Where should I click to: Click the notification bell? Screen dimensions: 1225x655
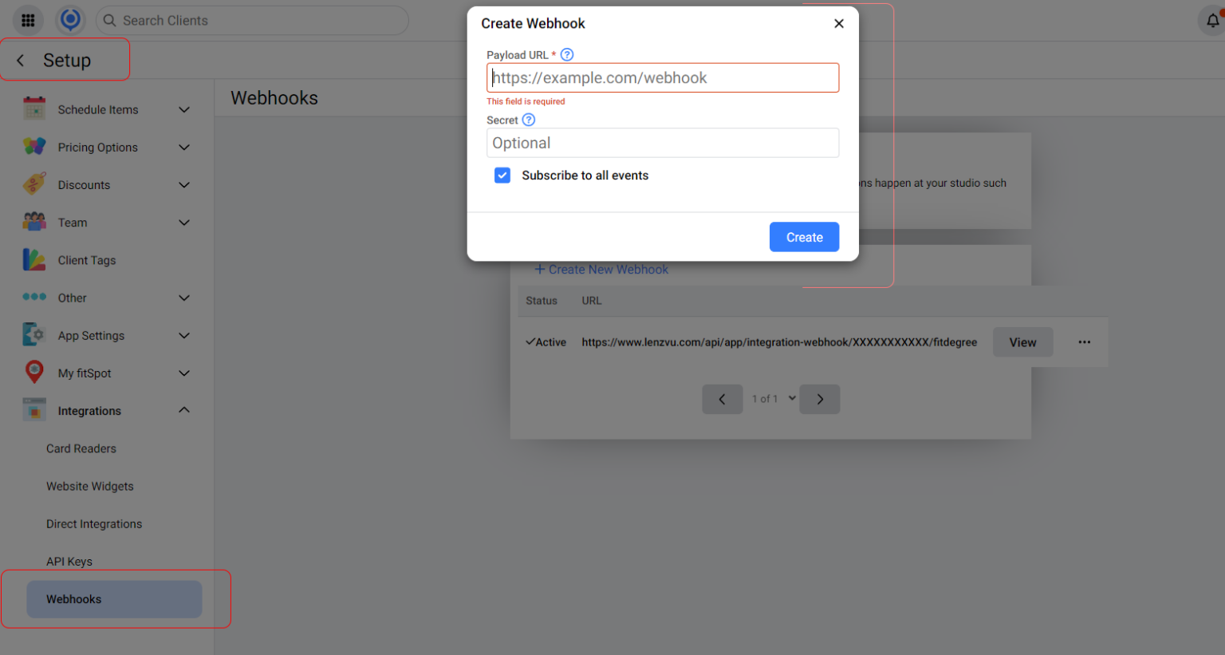tap(1212, 20)
